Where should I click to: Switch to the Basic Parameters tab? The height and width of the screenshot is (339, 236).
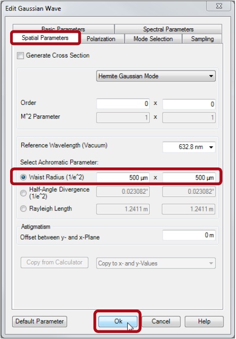63,29
